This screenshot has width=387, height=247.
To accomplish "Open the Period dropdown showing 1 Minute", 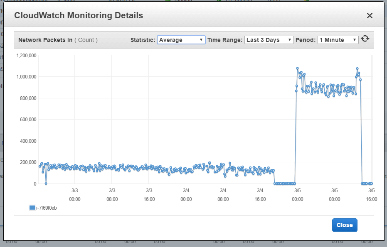I will (338, 40).
